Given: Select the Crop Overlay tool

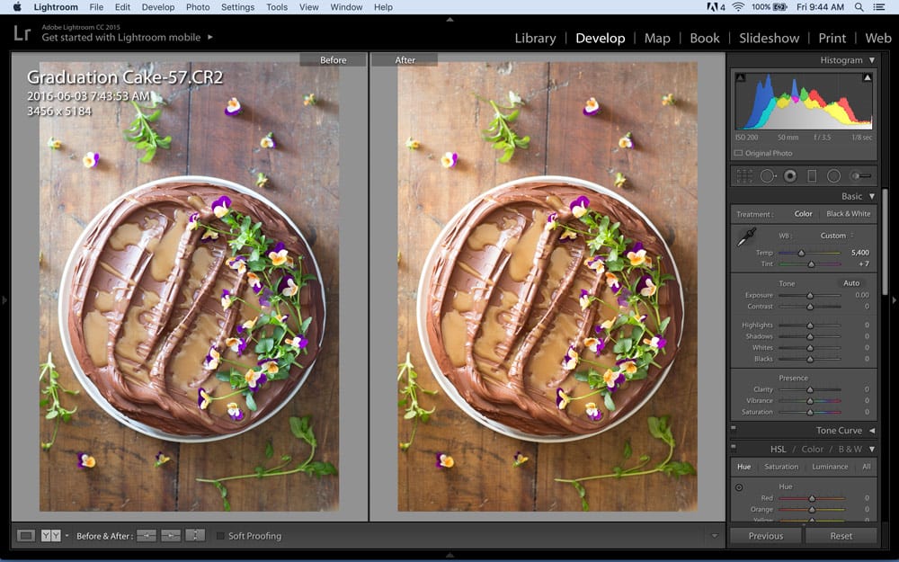Looking at the screenshot, I should 744,176.
